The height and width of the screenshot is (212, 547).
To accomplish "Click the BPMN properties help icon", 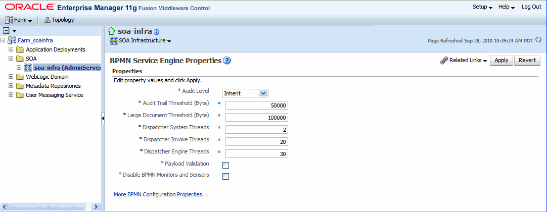I will click(227, 61).
